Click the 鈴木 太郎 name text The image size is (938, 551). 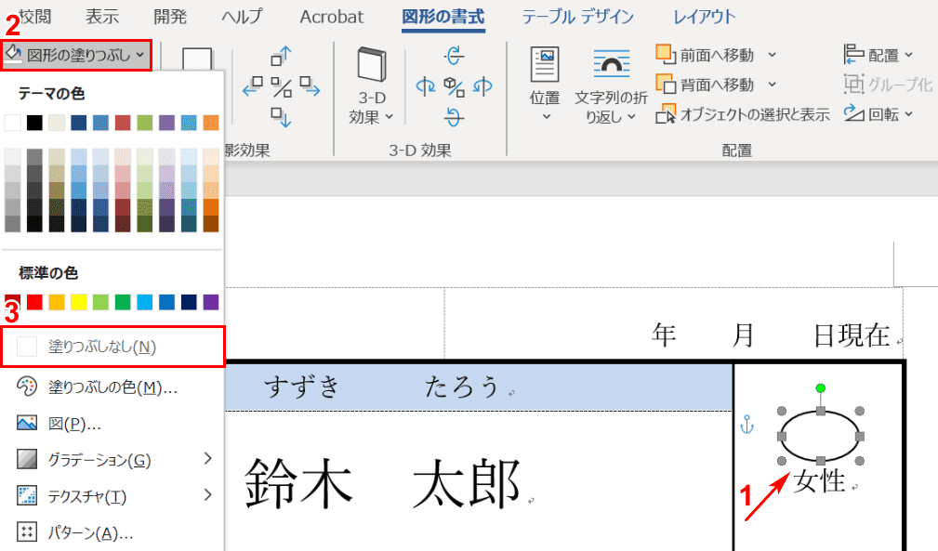click(x=382, y=483)
